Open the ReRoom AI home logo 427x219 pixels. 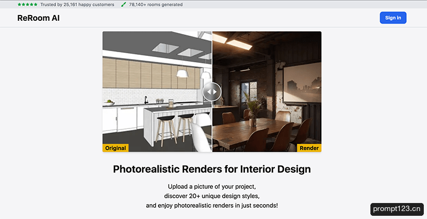point(38,18)
